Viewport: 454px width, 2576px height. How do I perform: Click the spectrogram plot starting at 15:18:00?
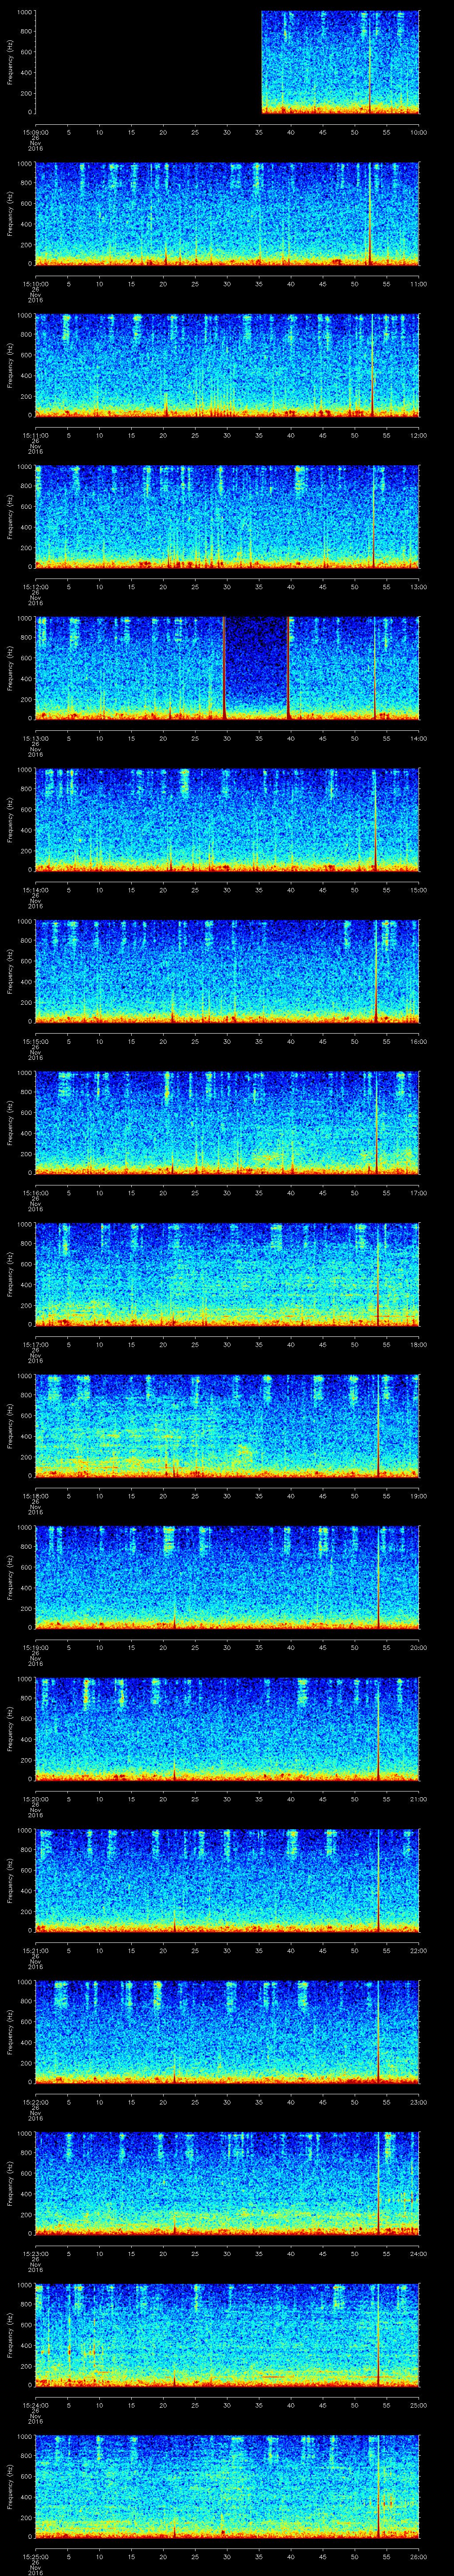[x=227, y=1425]
